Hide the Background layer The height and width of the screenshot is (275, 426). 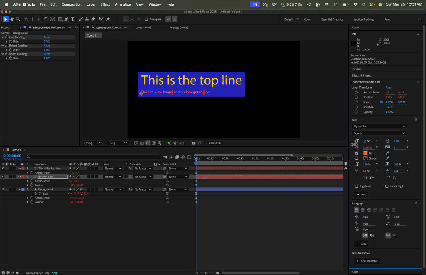[3, 189]
